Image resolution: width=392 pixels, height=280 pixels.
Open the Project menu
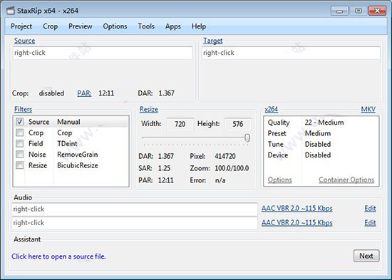(21, 26)
